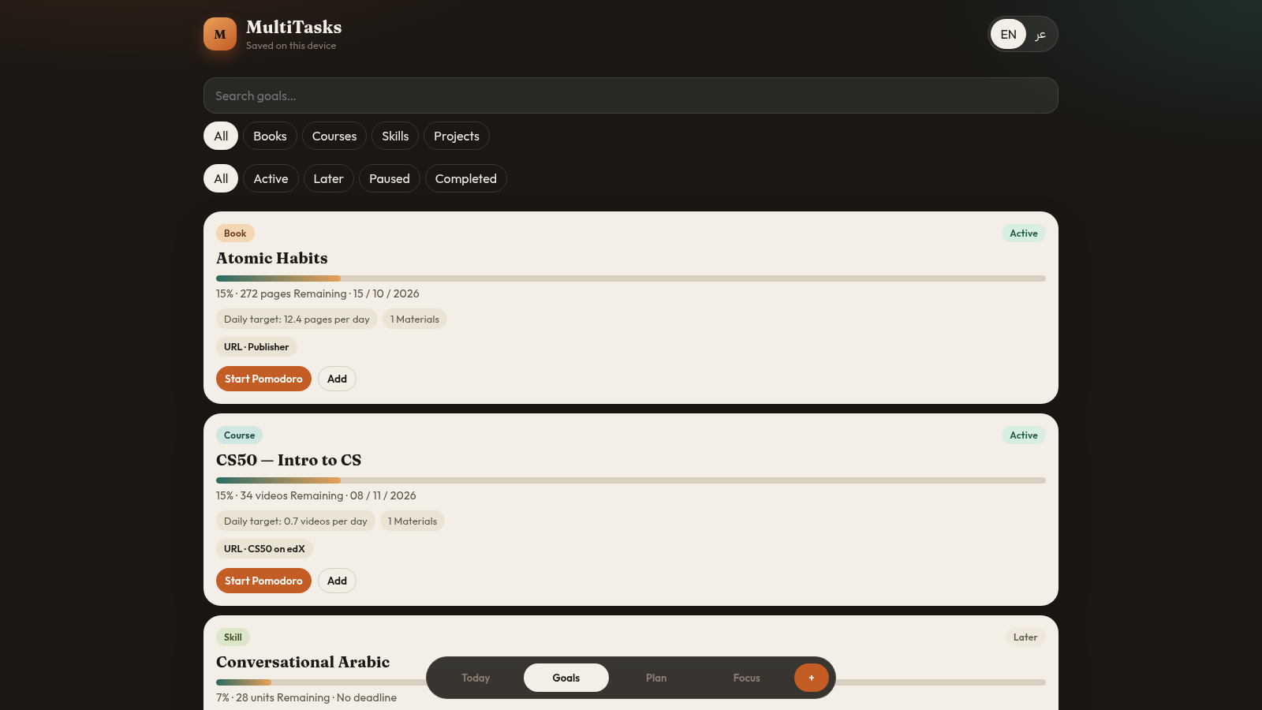
Task: Open the Plan tab
Action: 656,678
